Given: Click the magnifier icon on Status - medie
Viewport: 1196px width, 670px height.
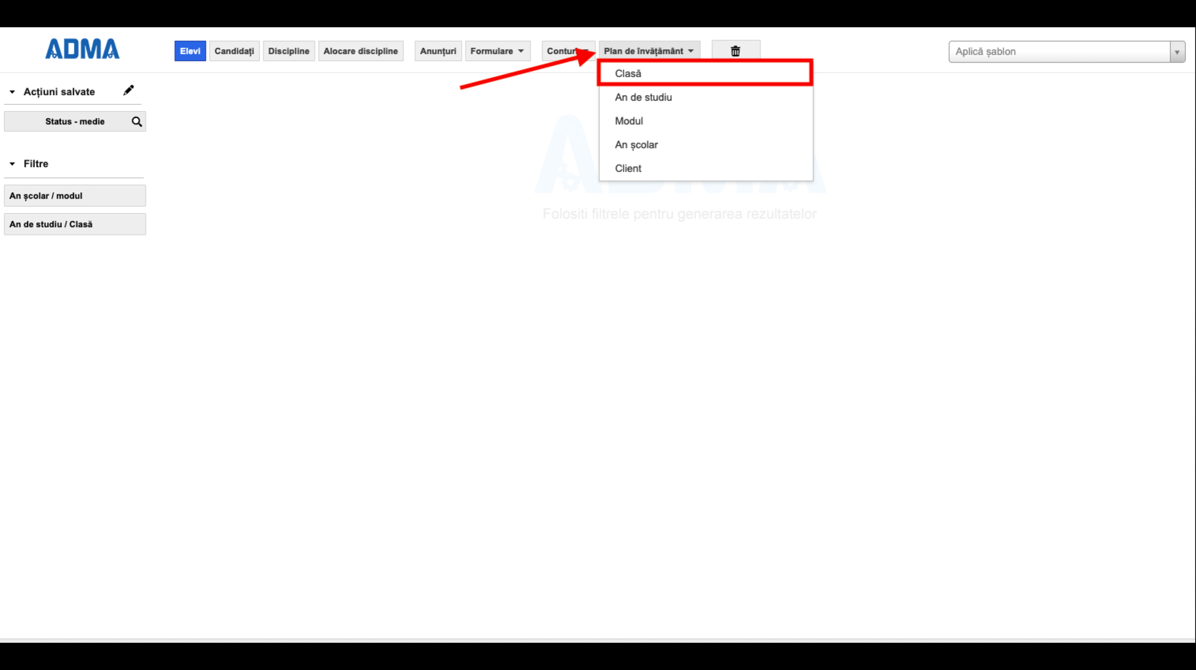Looking at the screenshot, I should pos(137,122).
